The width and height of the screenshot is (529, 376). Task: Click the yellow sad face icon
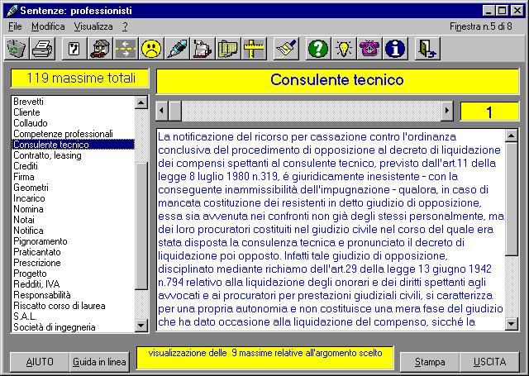[x=151, y=49]
